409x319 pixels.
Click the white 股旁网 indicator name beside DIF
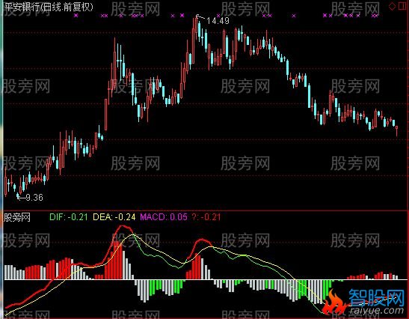(x=16, y=217)
